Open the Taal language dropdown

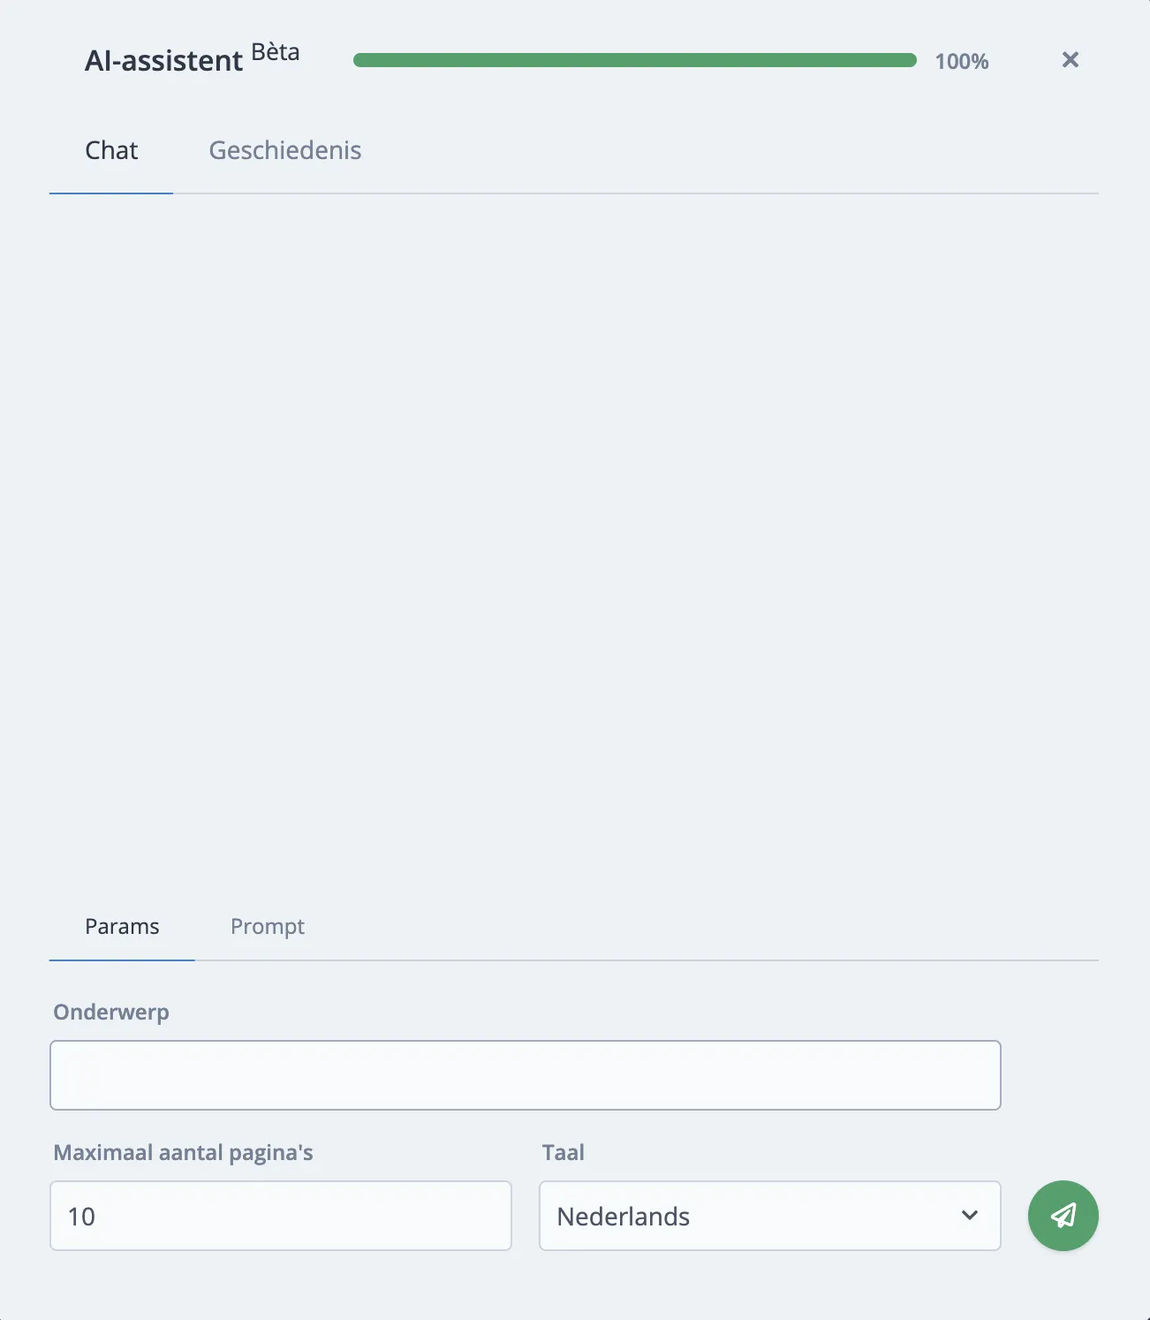(768, 1216)
